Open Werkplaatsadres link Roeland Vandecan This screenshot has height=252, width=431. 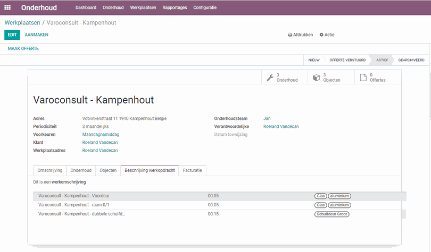tap(100, 150)
